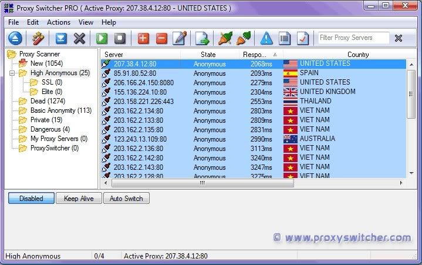Select the Auto Switch mode button
The height and width of the screenshot is (265, 422).
[126, 198]
